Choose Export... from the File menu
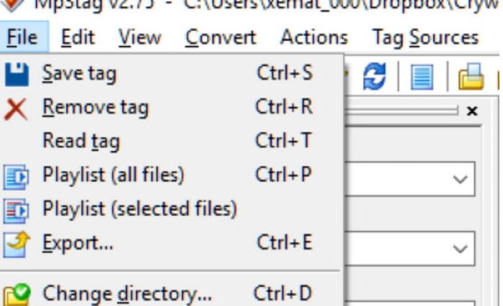The image size is (503, 306). tap(172, 243)
